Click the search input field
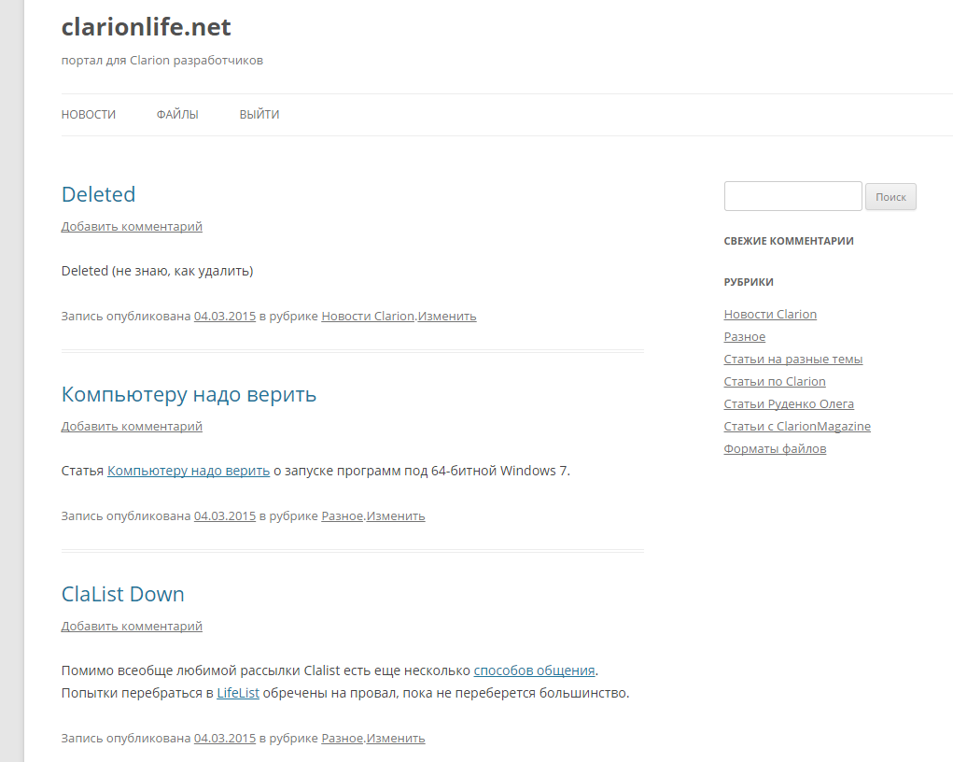This screenshot has height=762, width=953. (792, 196)
